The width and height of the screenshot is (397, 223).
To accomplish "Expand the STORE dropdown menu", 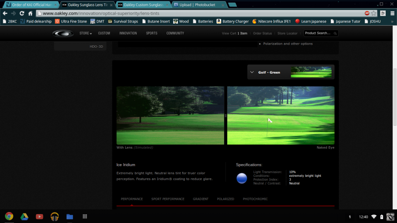I will 86,33.
